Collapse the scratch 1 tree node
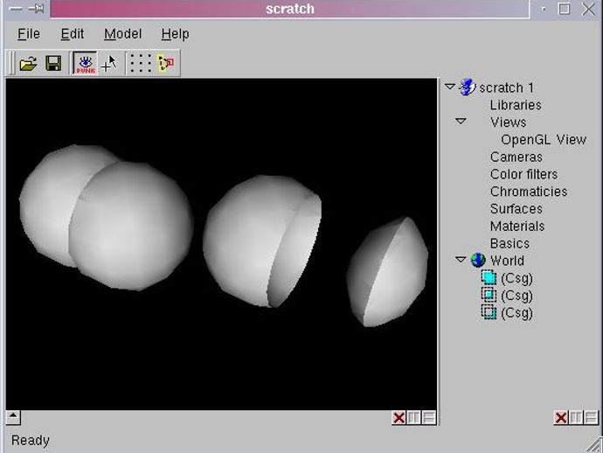The height and width of the screenshot is (453, 603). coord(449,87)
